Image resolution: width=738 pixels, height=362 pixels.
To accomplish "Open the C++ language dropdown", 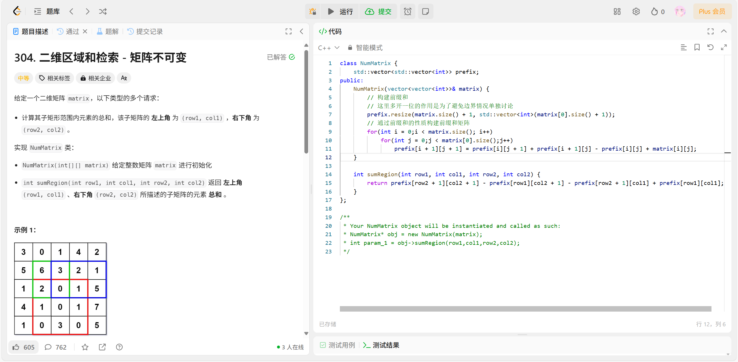I will pyautogui.click(x=328, y=48).
